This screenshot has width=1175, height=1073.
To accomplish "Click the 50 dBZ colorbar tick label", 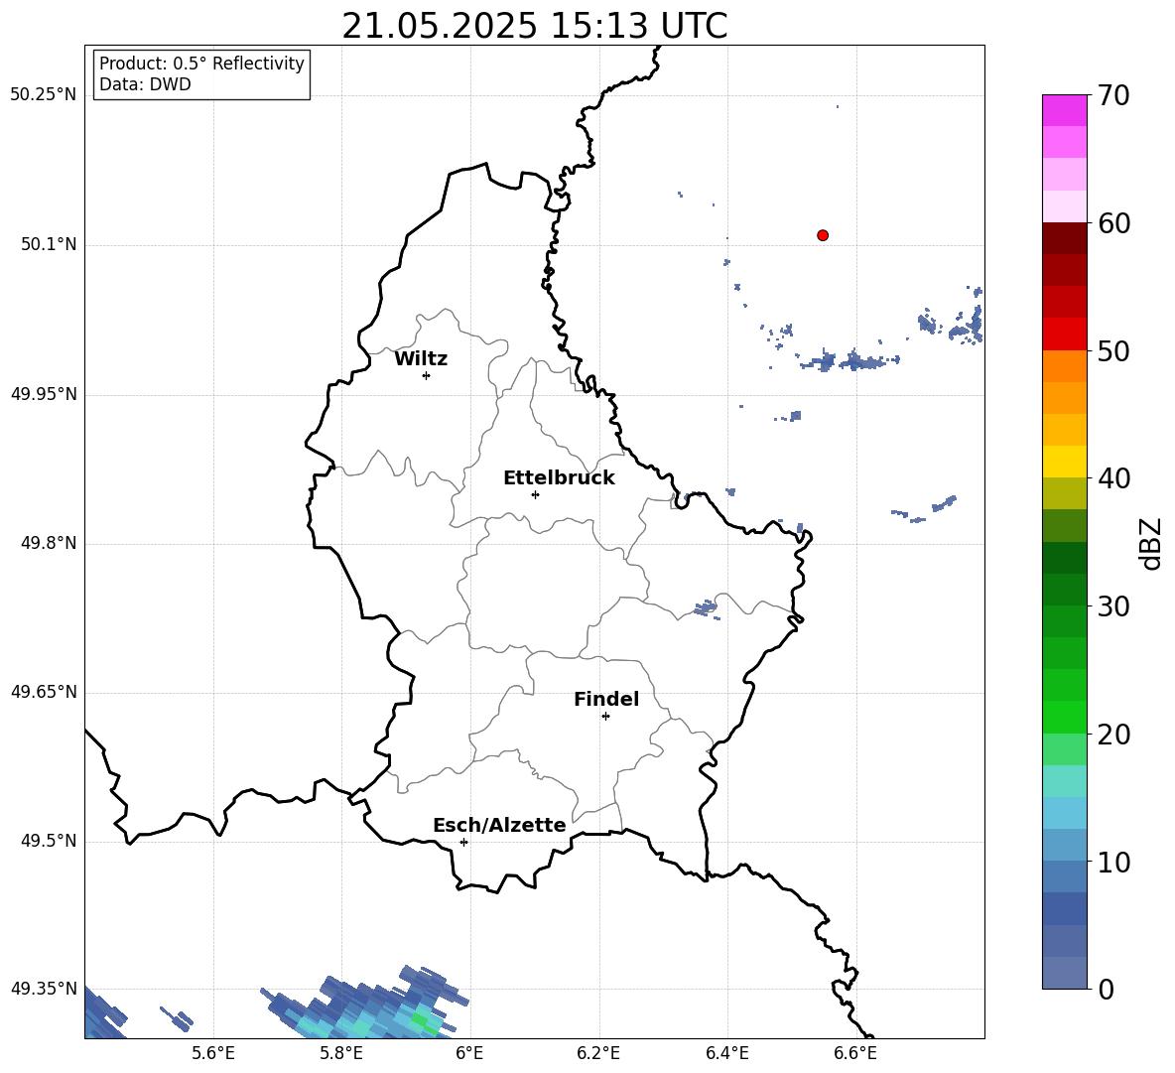I will pyautogui.click(x=1113, y=350).
